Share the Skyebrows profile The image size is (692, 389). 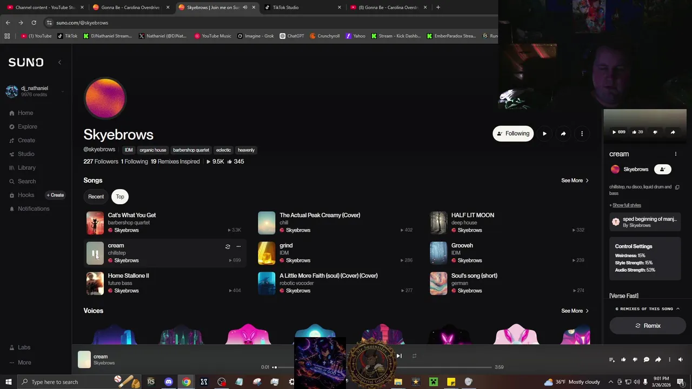pyautogui.click(x=563, y=133)
